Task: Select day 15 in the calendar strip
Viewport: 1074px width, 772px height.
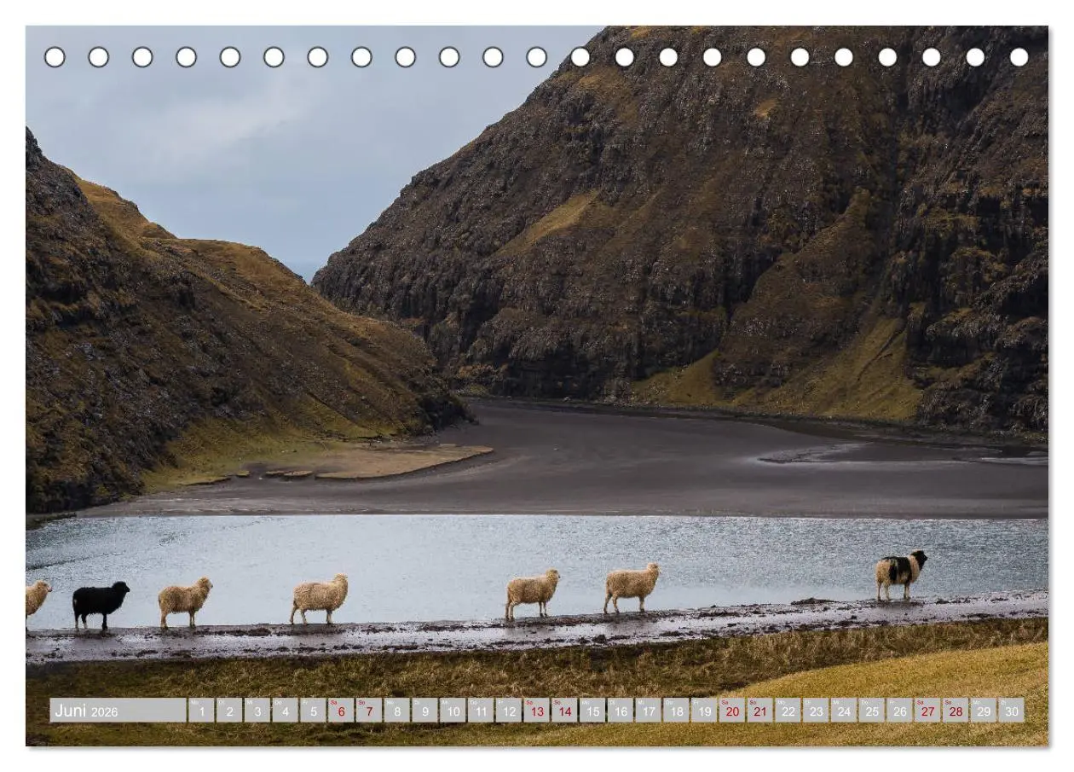Action: point(592,711)
